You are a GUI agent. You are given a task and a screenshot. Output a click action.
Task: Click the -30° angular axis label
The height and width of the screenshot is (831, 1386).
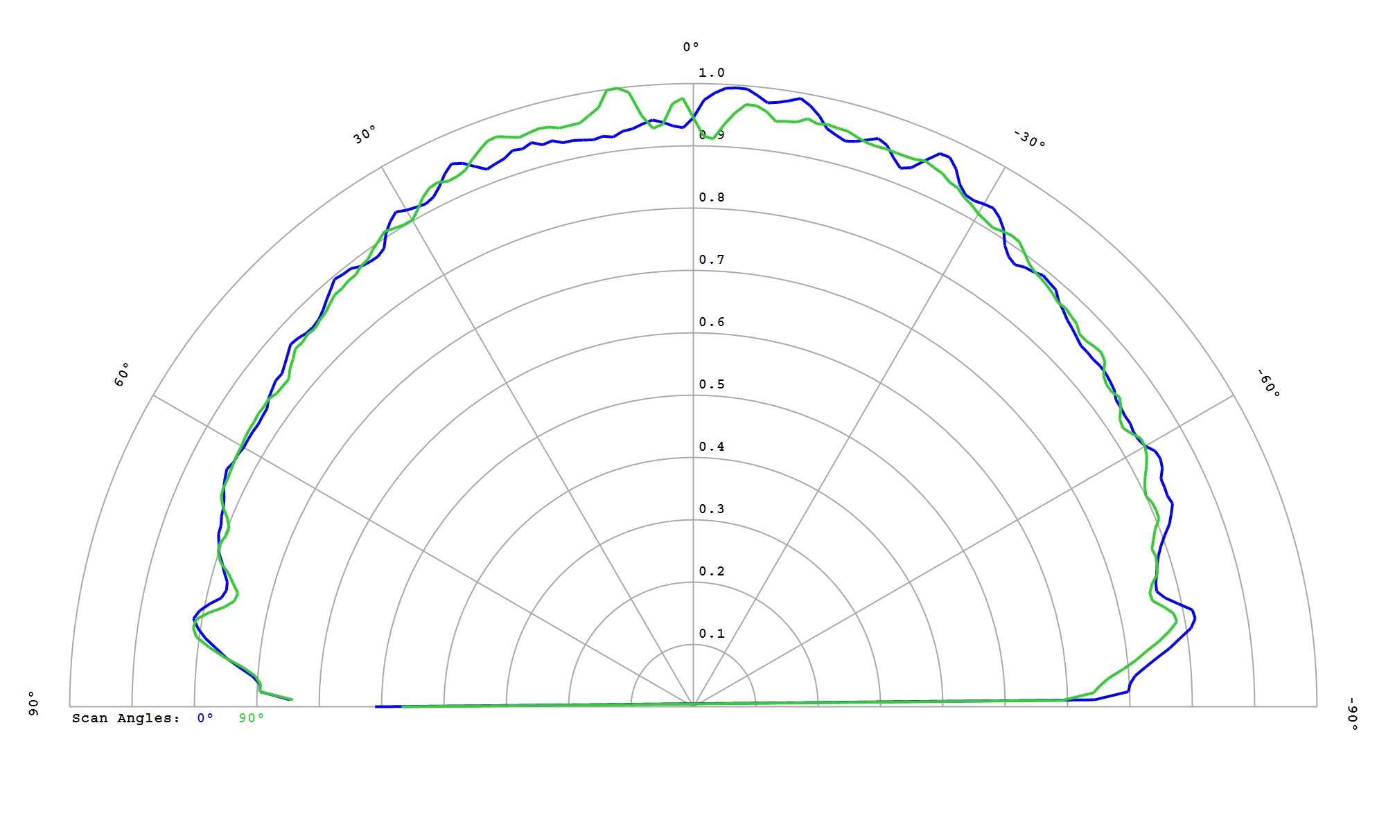1029,139
